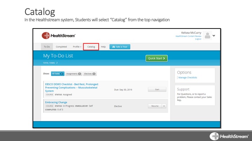Select Catalog in the top navigation
This screenshot has width=252, height=141.
91,47
